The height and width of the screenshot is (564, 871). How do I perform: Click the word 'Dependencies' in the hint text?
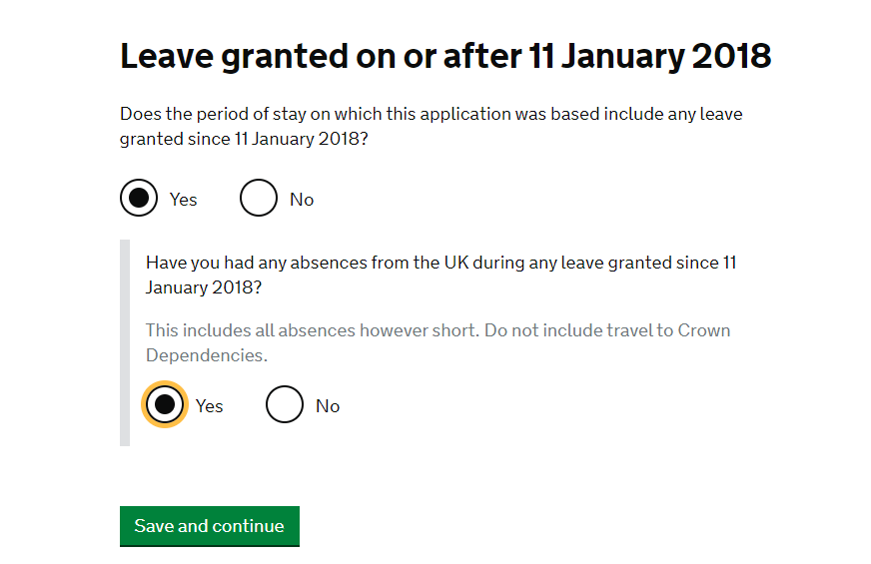click(x=206, y=355)
